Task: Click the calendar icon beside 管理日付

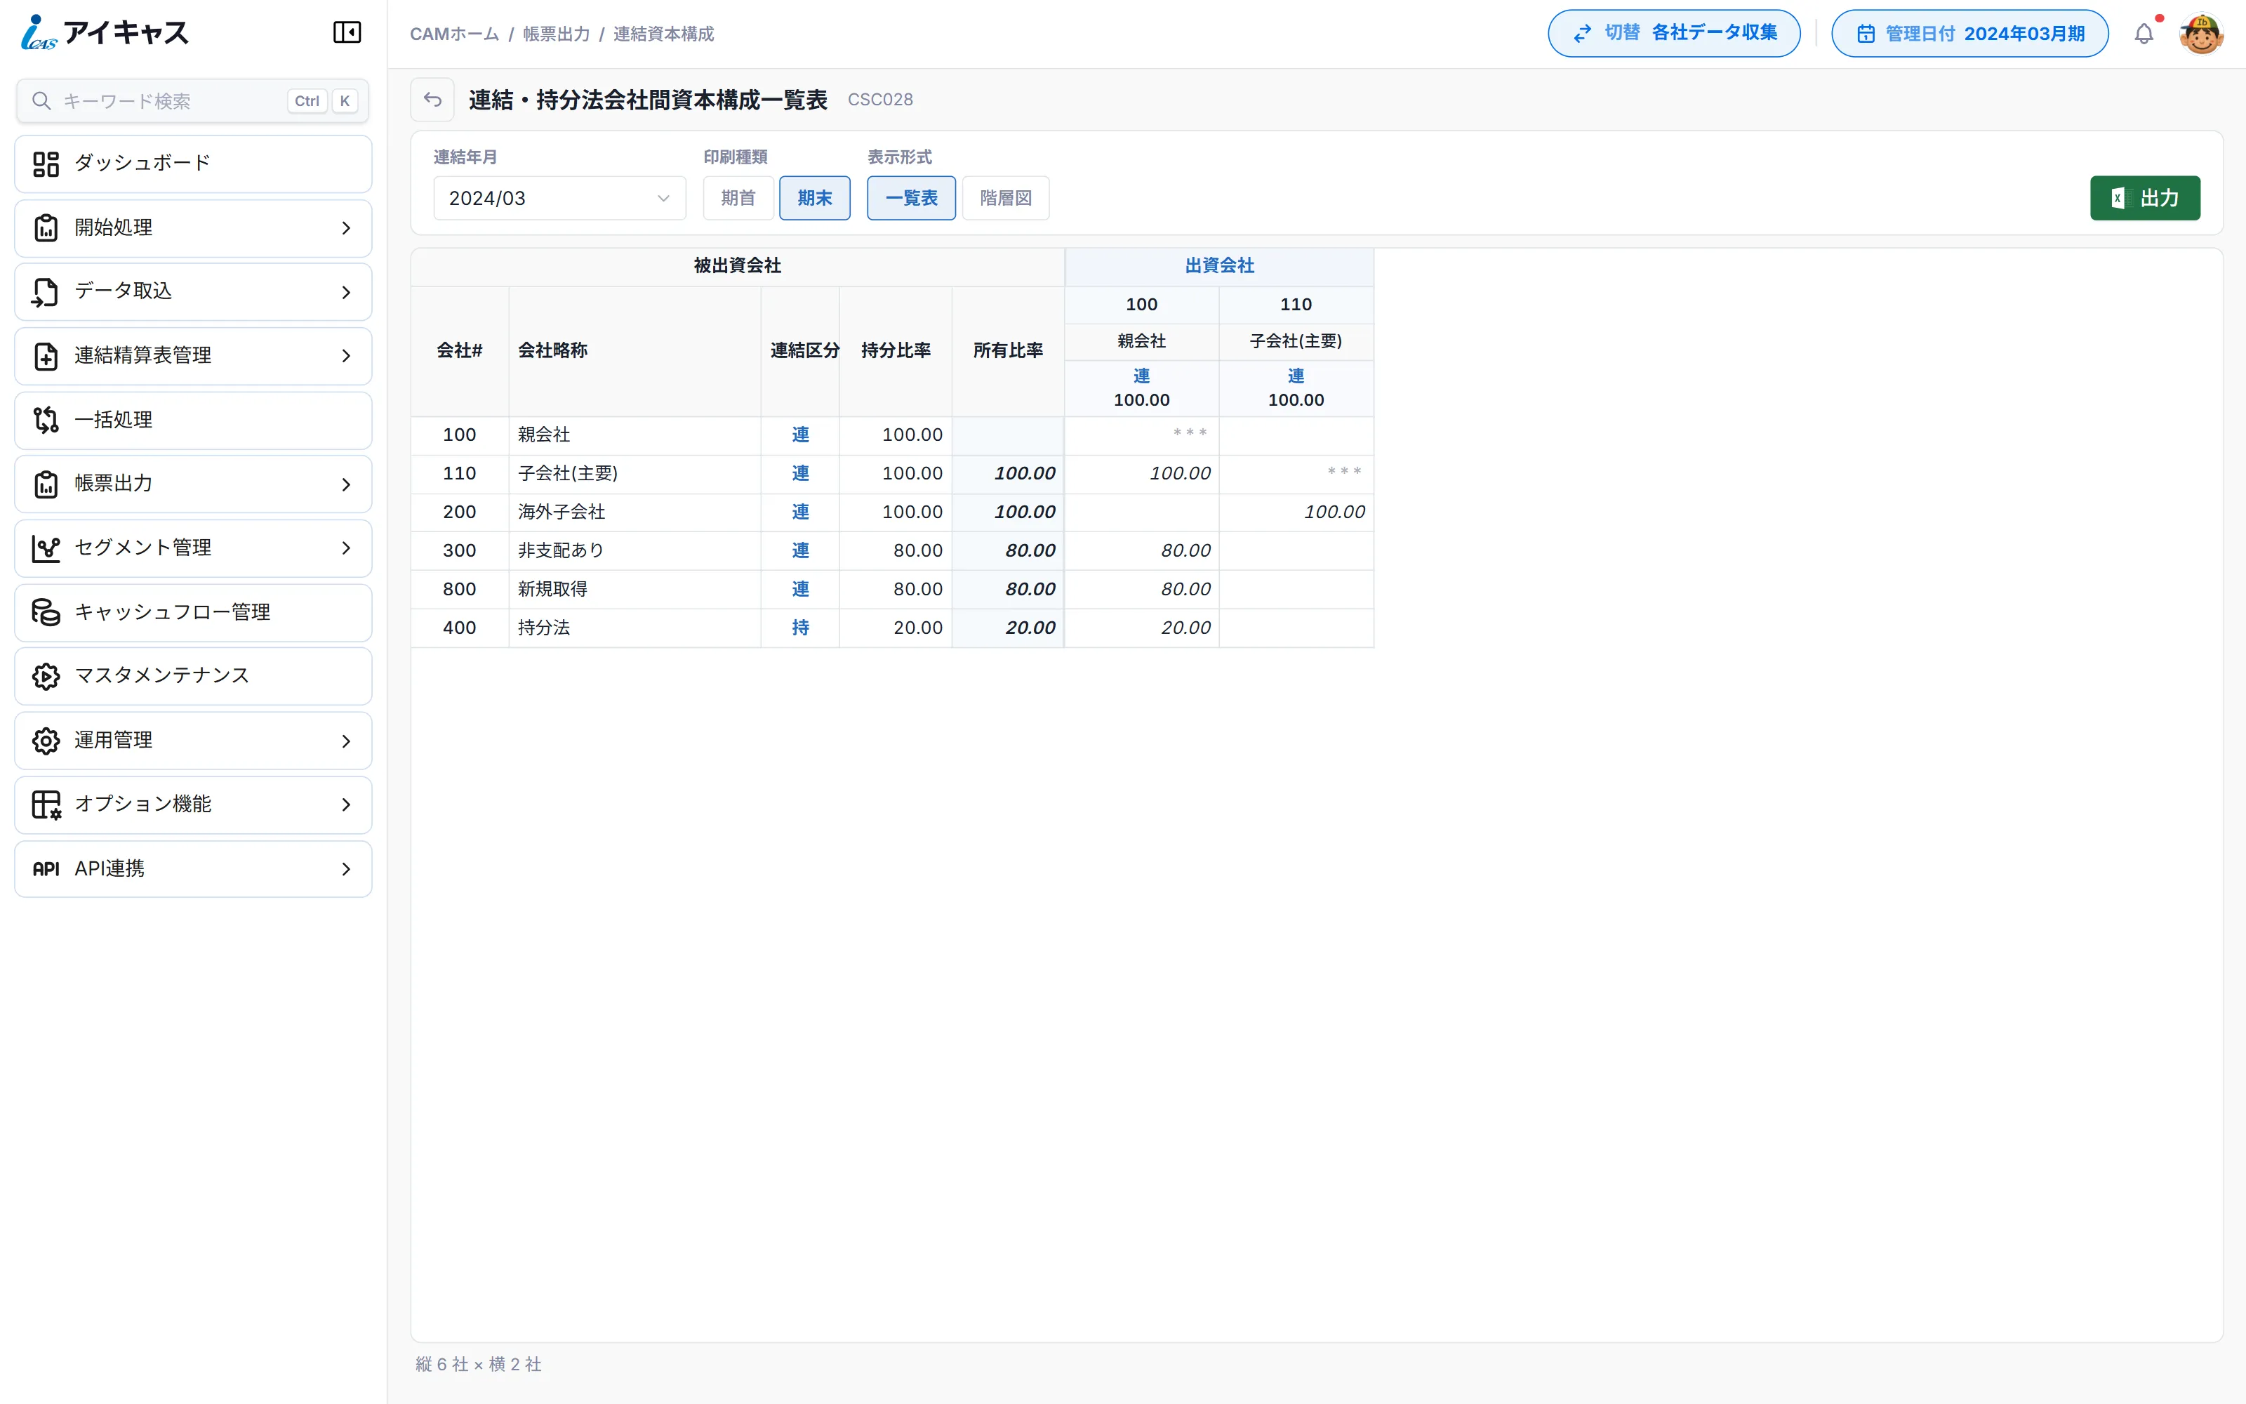Action: [1866, 34]
